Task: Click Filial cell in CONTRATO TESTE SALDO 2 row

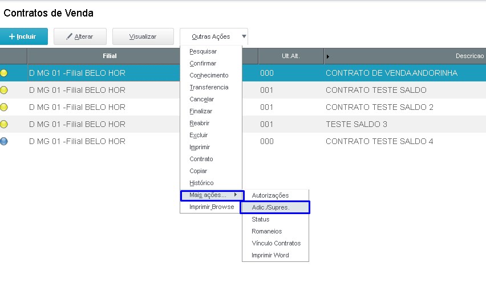Action: coord(77,107)
